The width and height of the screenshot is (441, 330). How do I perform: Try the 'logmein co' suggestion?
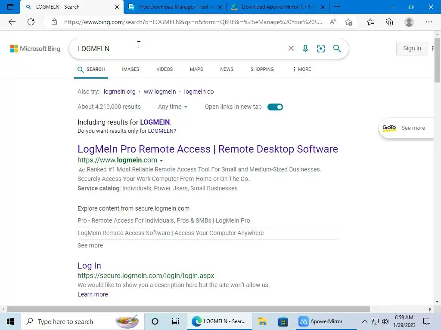coord(199,92)
